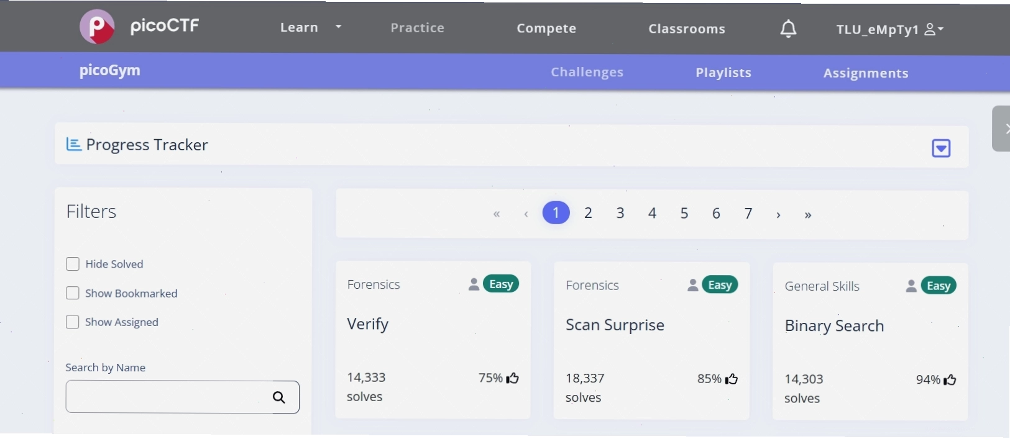Click the Search by Name input field
The height and width of the screenshot is (439, 1010).
183,397
